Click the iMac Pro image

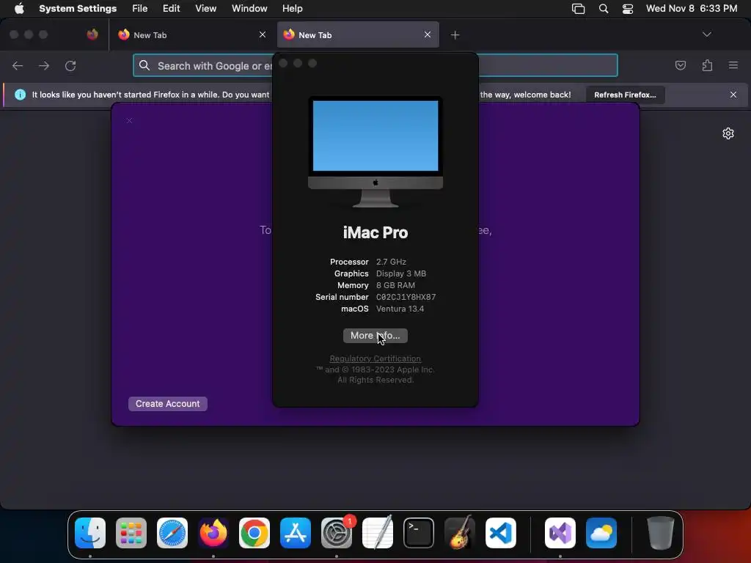coord(375,152)
